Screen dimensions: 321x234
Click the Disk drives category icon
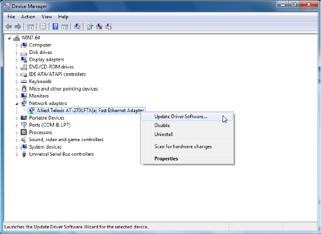[24, 53]
